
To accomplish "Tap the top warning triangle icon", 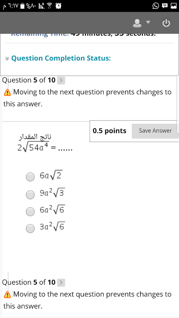I will 7,93.
